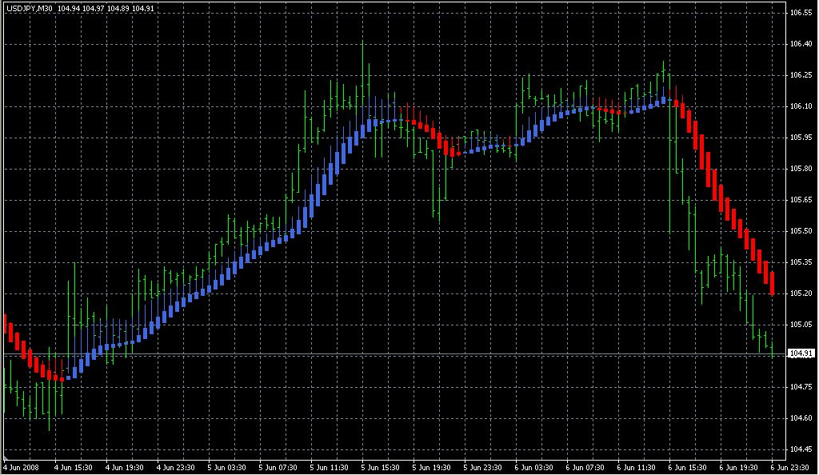This screenshot has height=475, width=819.
Task: Click the 106.10 price scale value
Action: click(801, 106)
